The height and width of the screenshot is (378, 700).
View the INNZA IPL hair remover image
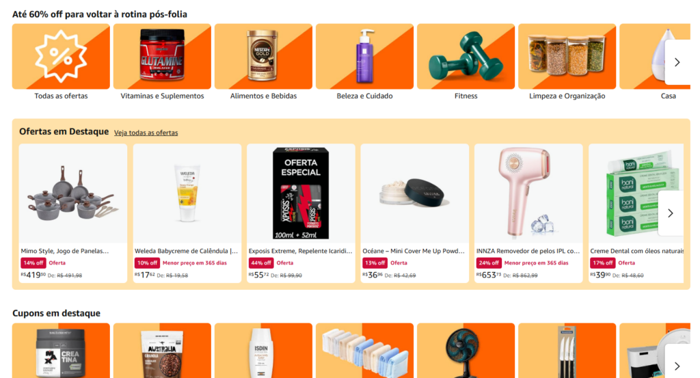tap(528, 193)
